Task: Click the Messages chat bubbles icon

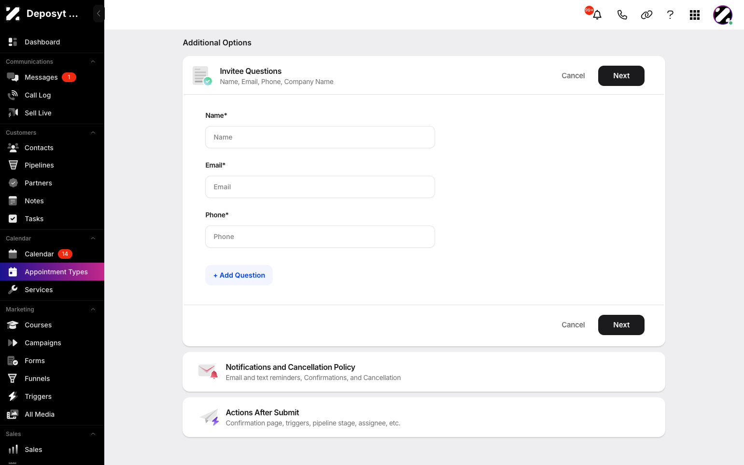Action: click(13, 77)
